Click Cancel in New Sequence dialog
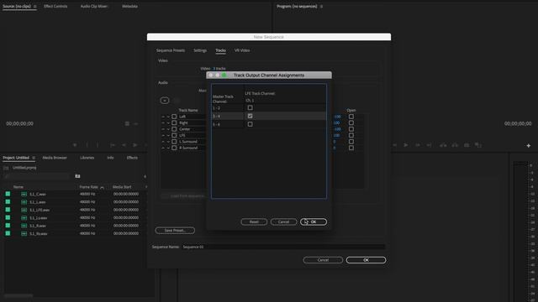Image resolution: width=538 pixels, height=302 pixels. point(323,260)
